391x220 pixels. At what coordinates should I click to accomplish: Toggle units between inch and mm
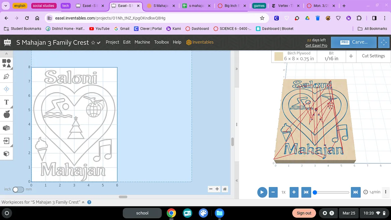tap(18, 189)
